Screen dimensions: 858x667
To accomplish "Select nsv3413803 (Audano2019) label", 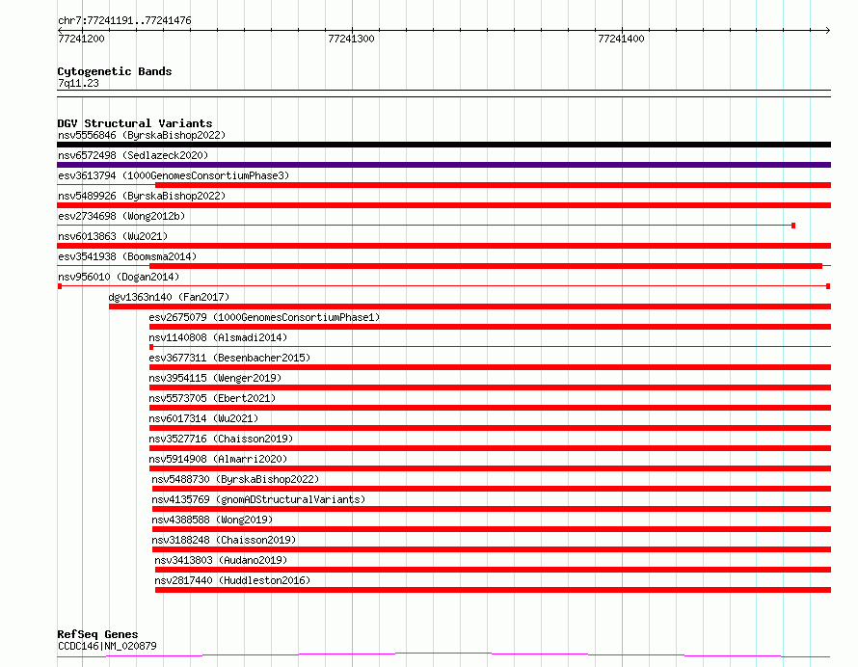I will pyautogui.click(x=221, y=560).
